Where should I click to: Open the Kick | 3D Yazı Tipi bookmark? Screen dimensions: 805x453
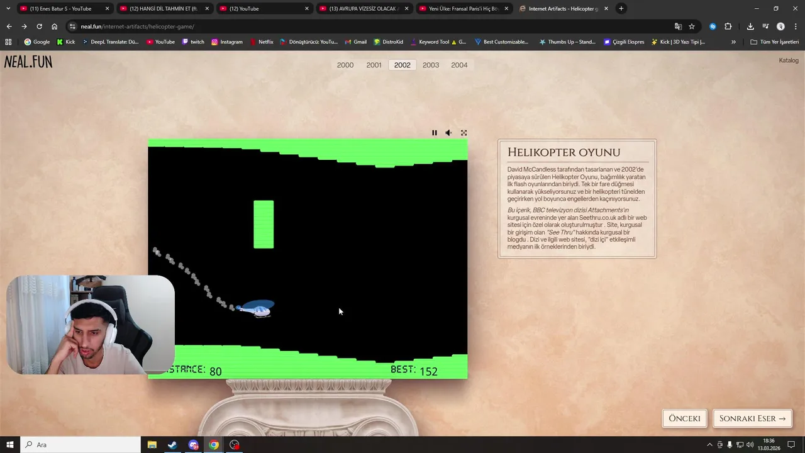tap(678, 42)
